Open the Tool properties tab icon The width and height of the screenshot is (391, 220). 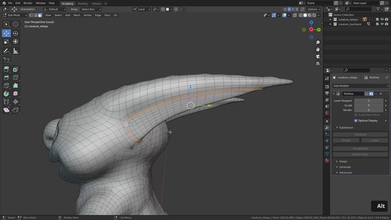pyautogui.click(x=327, y=79)
